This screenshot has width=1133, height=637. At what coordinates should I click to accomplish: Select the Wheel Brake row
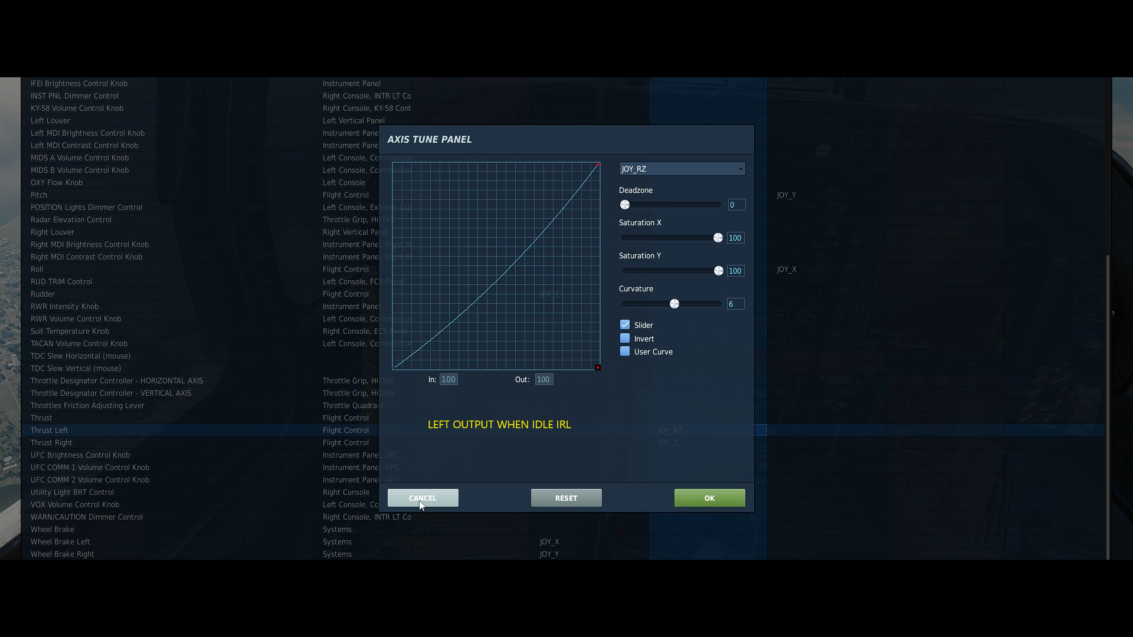click(x=563, y=529)
